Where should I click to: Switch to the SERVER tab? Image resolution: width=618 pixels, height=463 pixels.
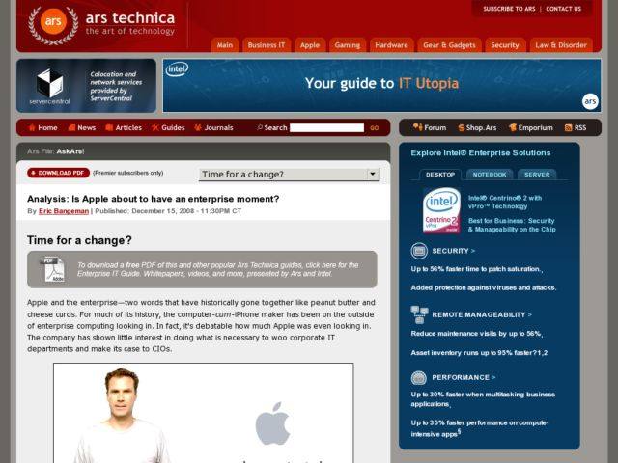(x=537, y=175)
